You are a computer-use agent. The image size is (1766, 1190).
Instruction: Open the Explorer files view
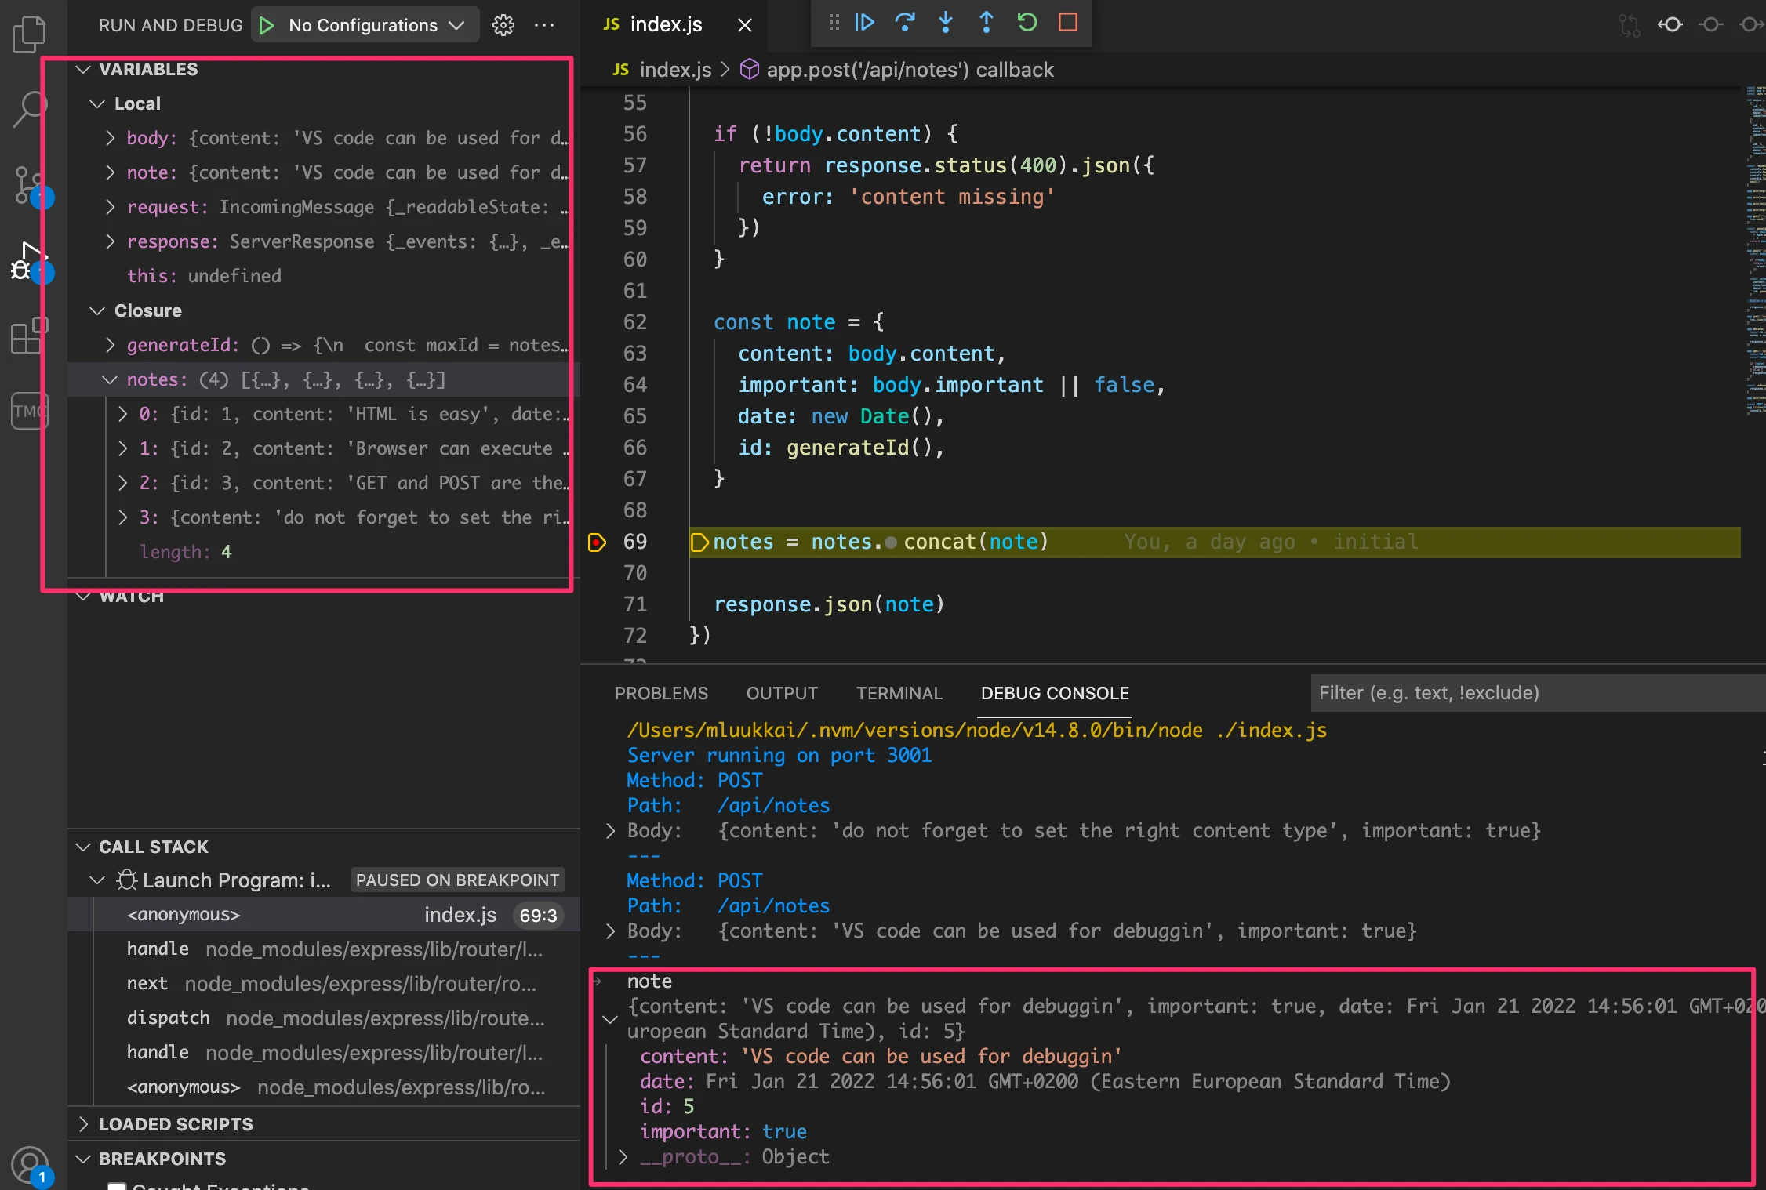30,34
